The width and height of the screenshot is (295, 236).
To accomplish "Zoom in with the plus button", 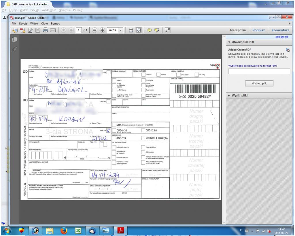I will click(102, 30).
